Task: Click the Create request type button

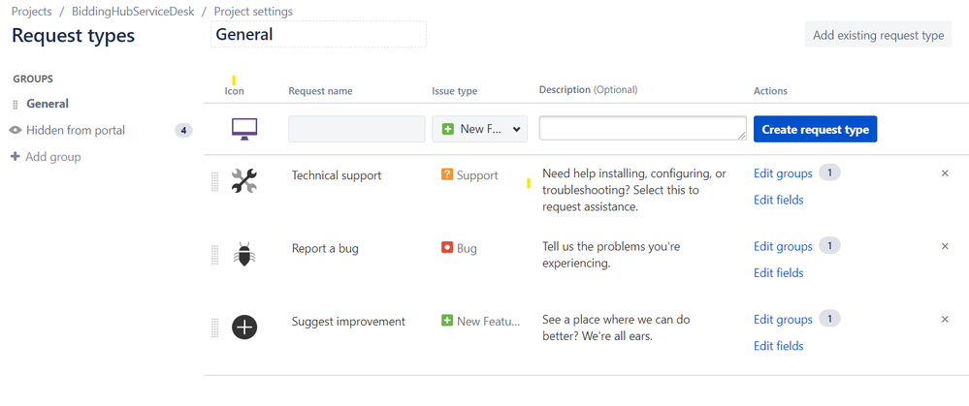Action: (x=815, y=130)
